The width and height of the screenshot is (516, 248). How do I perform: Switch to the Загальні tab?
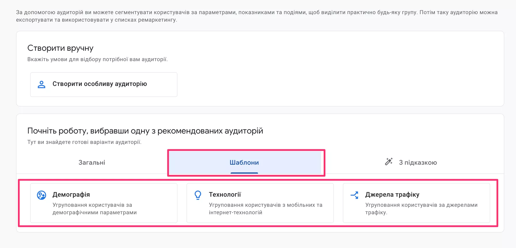(x=92, y=162)
